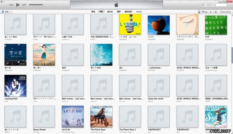The height and width of the screenshot is (134, 233).
Task: Click the fast-forward/next track button
Action: point(24,5)
